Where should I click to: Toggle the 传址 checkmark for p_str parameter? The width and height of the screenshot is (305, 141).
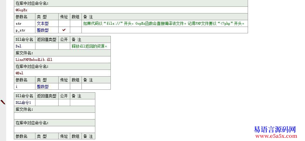click(64, 30)
